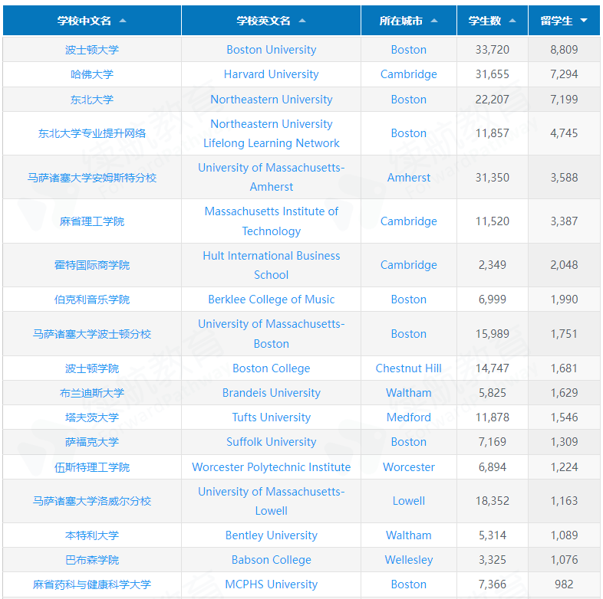Click Amherst city link

(x=408, y=178)
